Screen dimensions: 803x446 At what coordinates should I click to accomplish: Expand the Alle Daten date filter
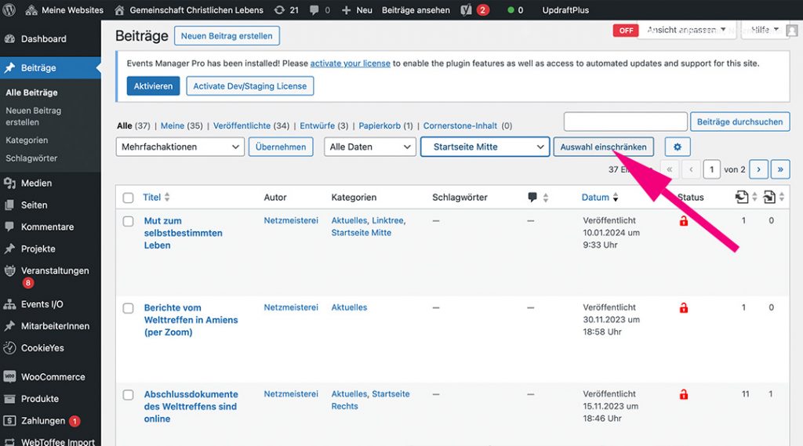tap(369, 147)
